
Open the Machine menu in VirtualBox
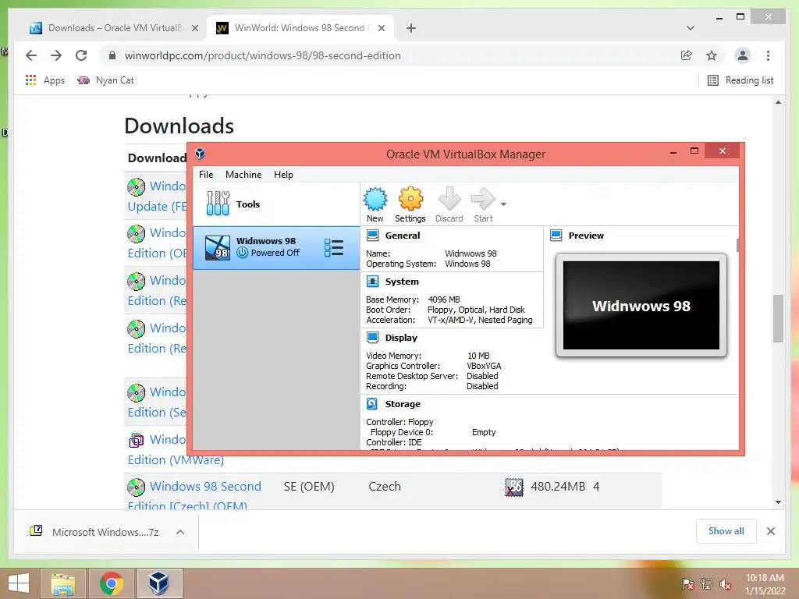tap(243, 174)
